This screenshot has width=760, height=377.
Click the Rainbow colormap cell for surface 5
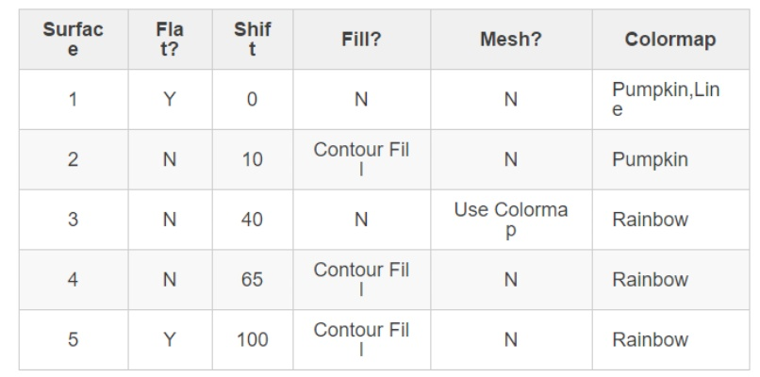(670, 339)
